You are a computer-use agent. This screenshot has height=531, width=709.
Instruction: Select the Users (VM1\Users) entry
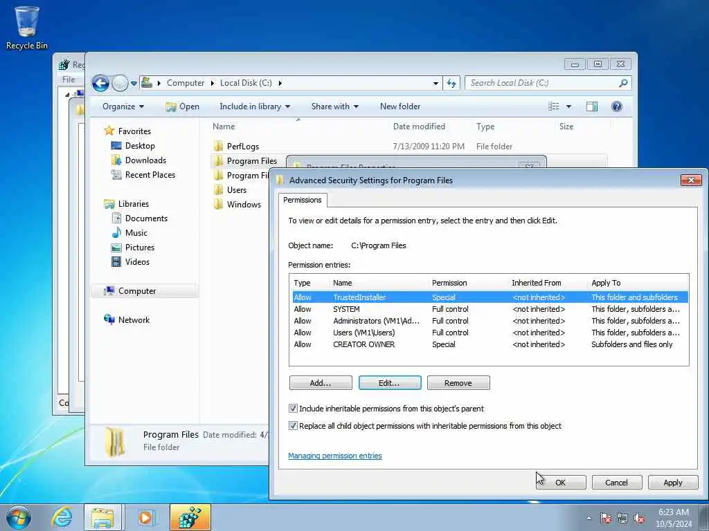click(x=489, y=333)
